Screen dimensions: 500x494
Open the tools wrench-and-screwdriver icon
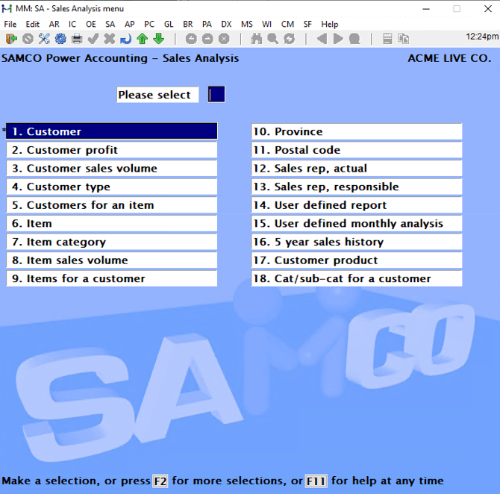click(44, 39)
